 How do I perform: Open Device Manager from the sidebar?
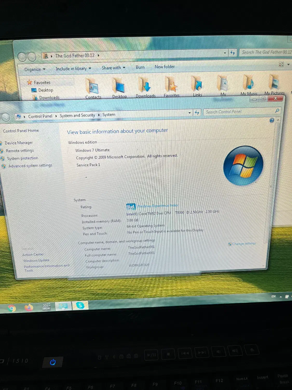[19, 143]
